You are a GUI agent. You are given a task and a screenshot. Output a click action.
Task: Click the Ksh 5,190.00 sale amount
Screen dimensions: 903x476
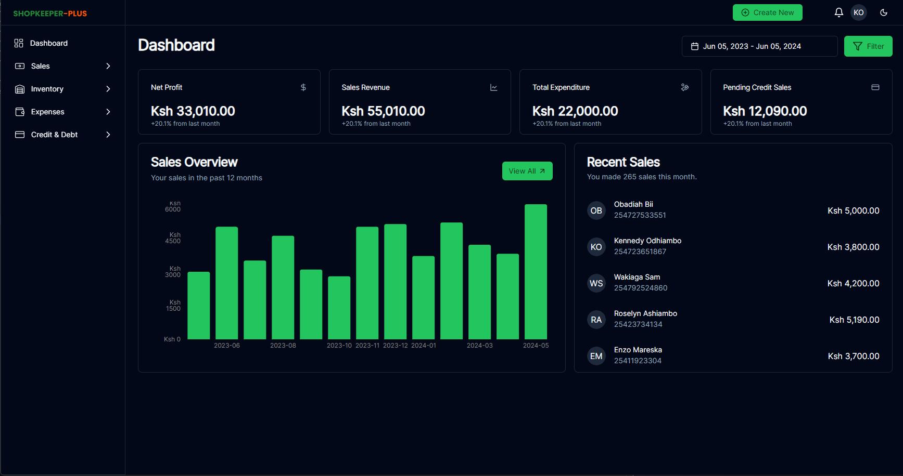coord(855,320)
